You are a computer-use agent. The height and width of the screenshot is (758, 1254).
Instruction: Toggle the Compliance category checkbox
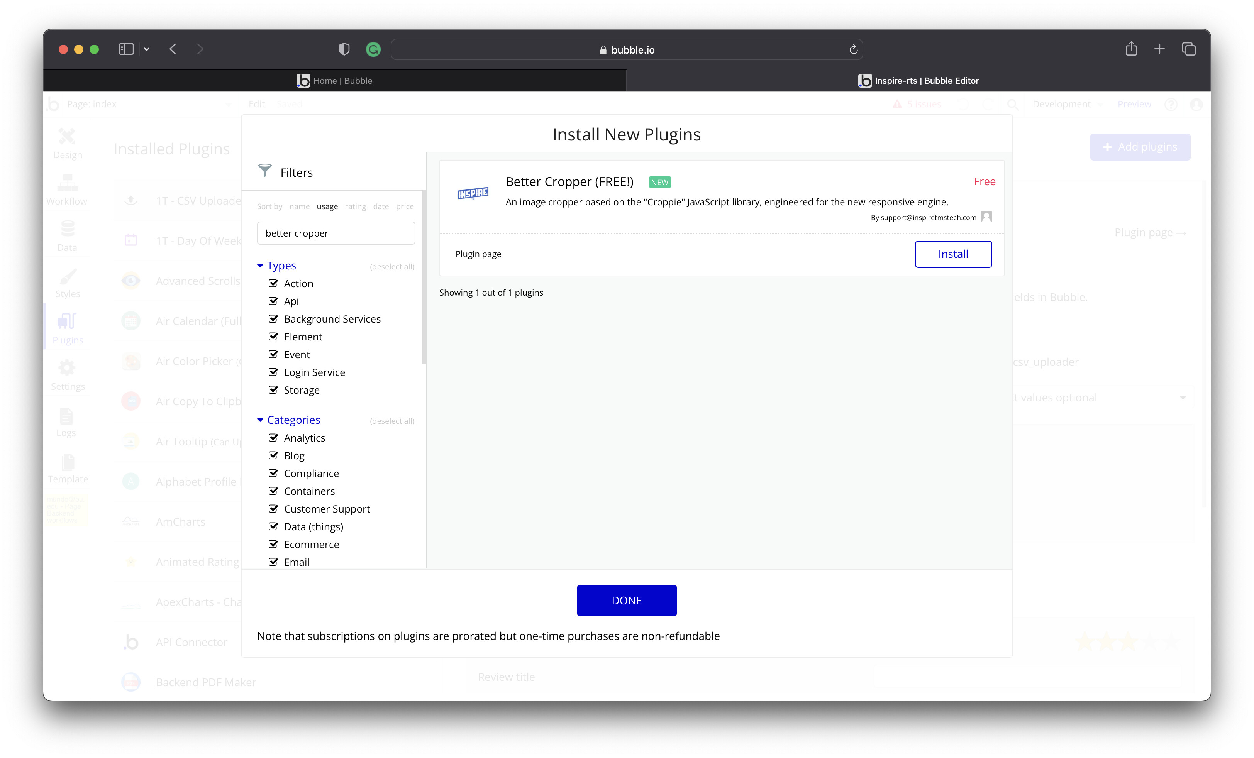pyautogui.click(x=273, y=474)
